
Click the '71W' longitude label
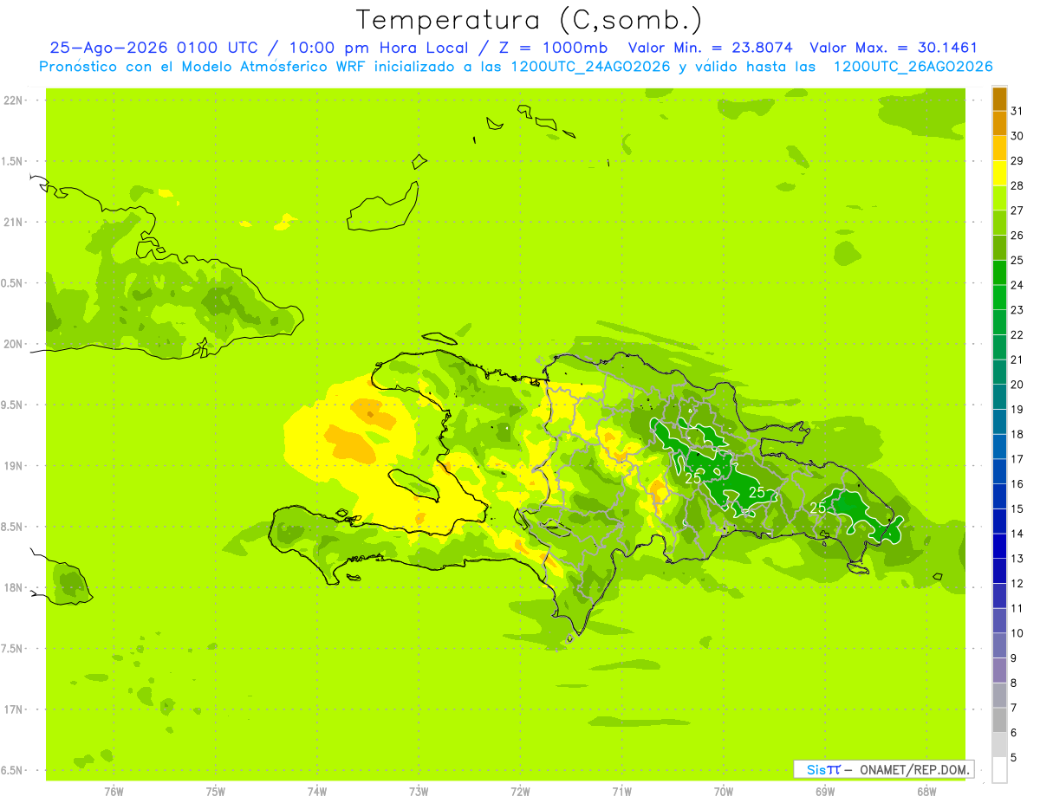(621, 791)
